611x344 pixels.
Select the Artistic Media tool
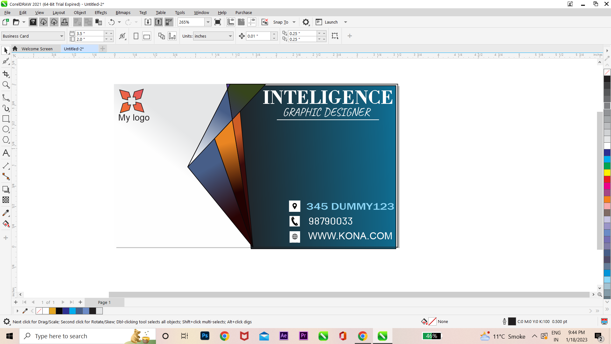coord(6,108)
